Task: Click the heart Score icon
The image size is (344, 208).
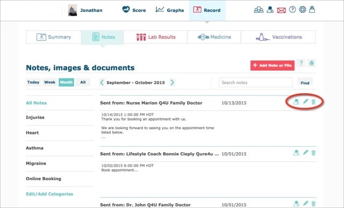Action: 126,10
